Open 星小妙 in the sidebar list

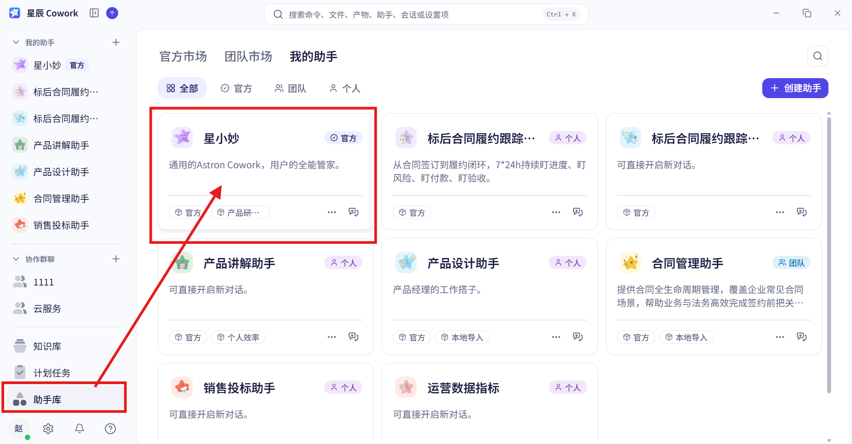coord(67,65)
